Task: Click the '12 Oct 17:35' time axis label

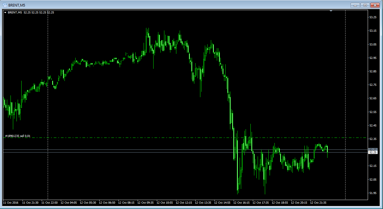Action: click(261, 203)
